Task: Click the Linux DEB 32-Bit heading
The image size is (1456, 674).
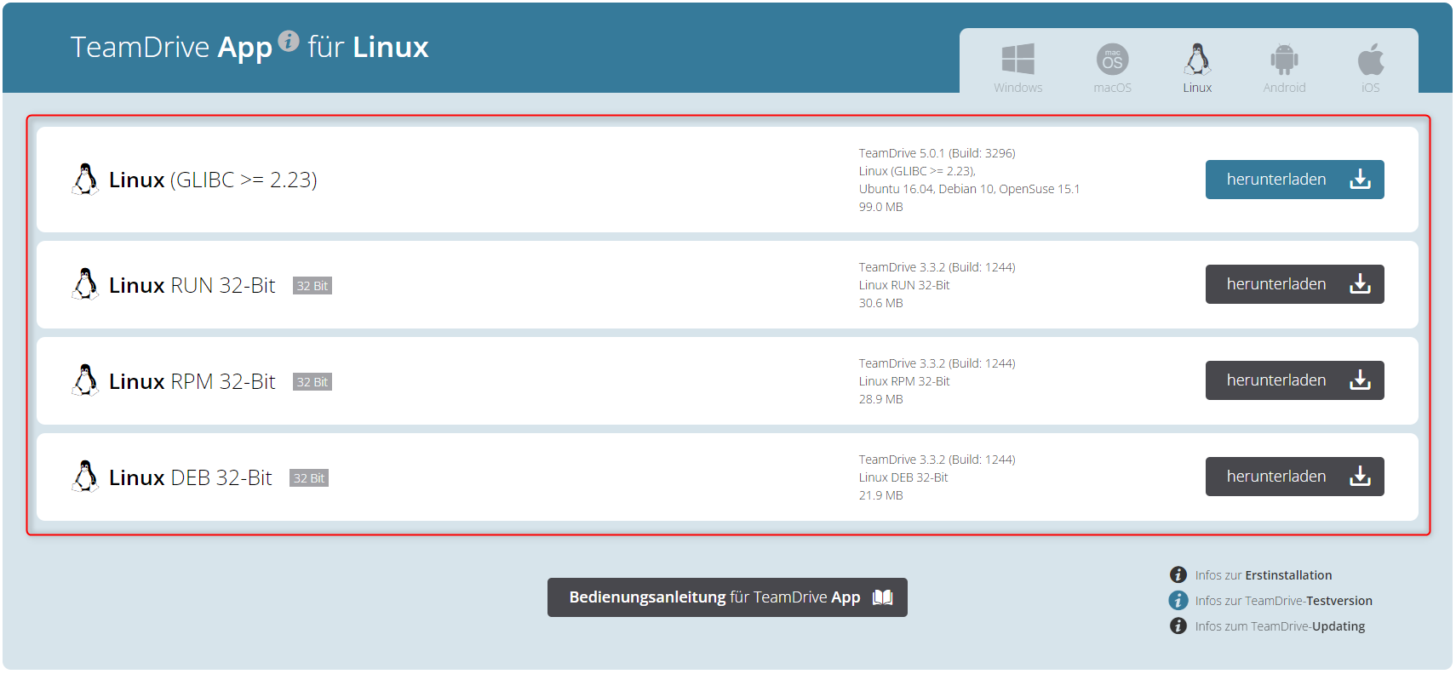Action: [x=191, y=477]
